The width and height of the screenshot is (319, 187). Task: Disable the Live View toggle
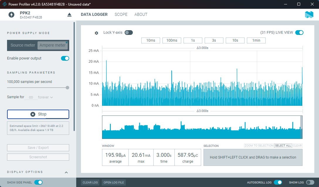point(299,33)
